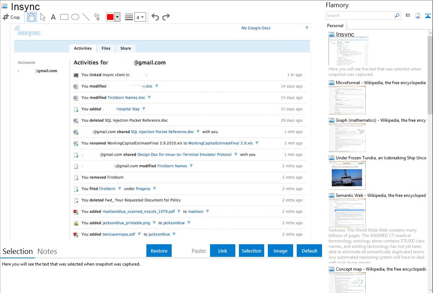Open dropdown after Design Doc for tmux link
Viewport: 433px width, 293px height.
coord(236,154)
